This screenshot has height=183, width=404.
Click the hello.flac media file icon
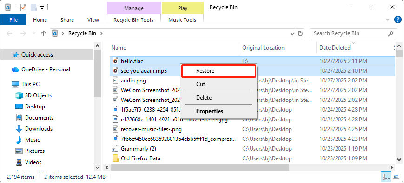[x=115, y=61]
